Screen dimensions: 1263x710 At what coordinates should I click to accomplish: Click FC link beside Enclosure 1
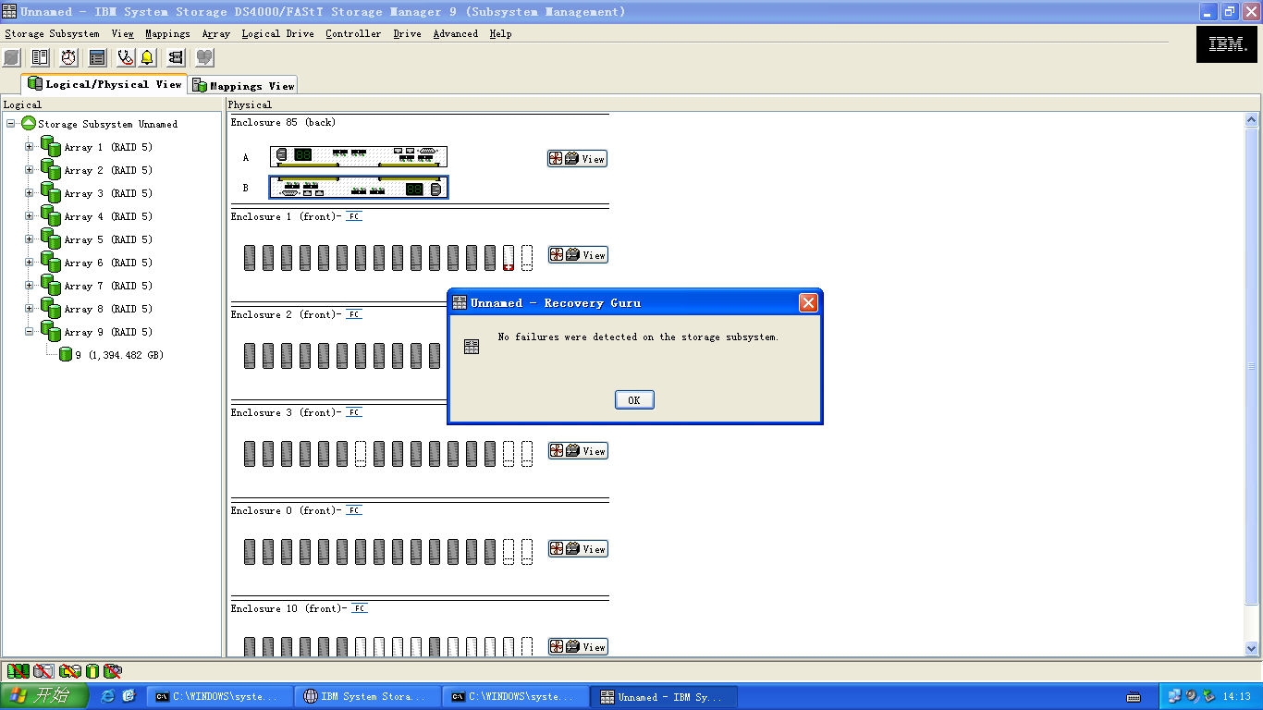click(x=355, y=216)
